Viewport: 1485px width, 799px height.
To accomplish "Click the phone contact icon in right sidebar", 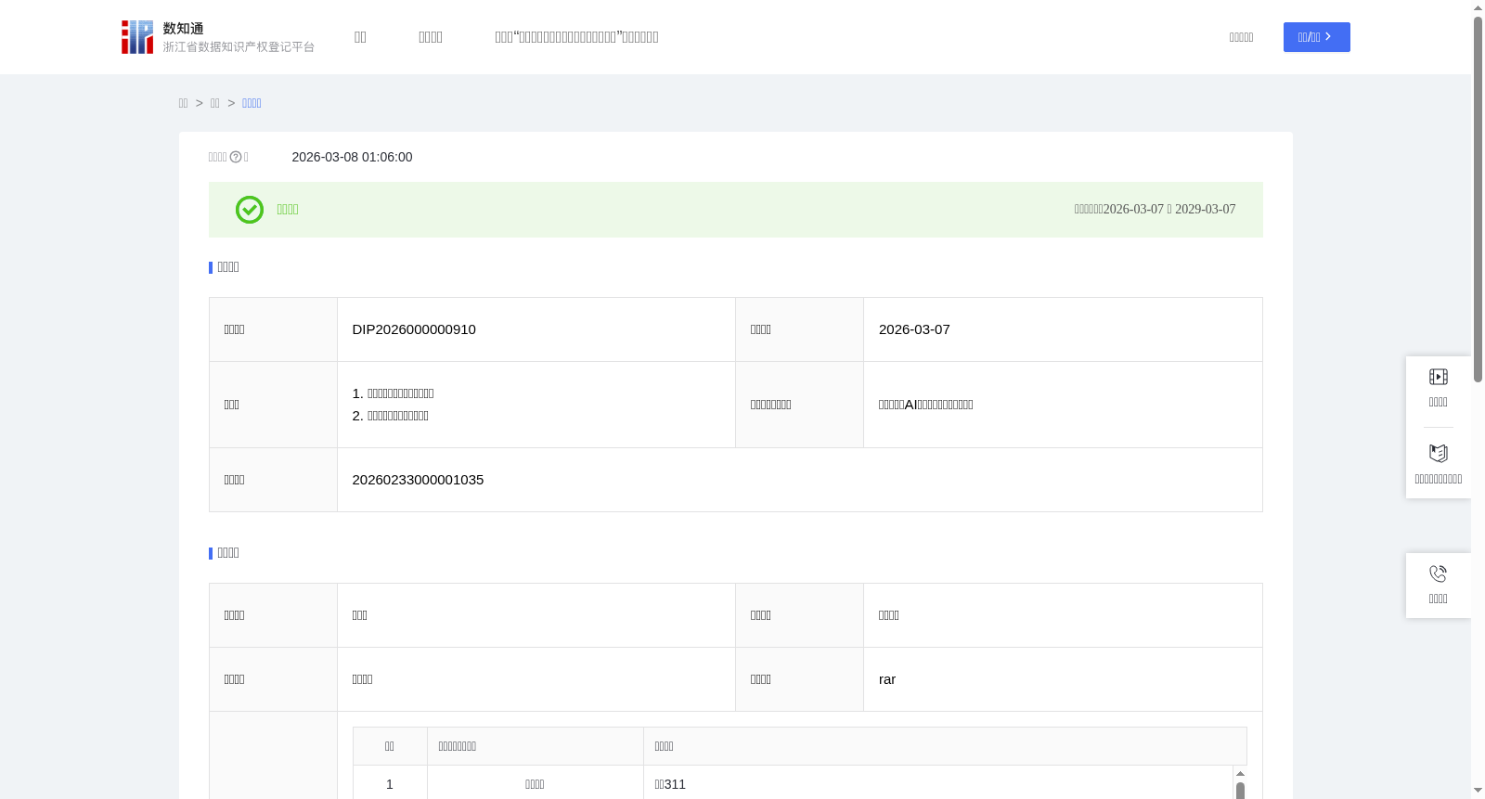I will pyautogui.click(x=1438, y=573).
